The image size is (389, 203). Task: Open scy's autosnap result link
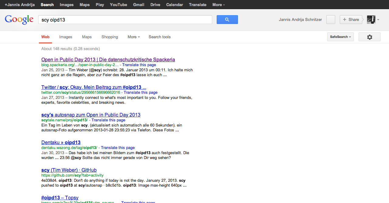pyautogui.click(x=91, y=115)
